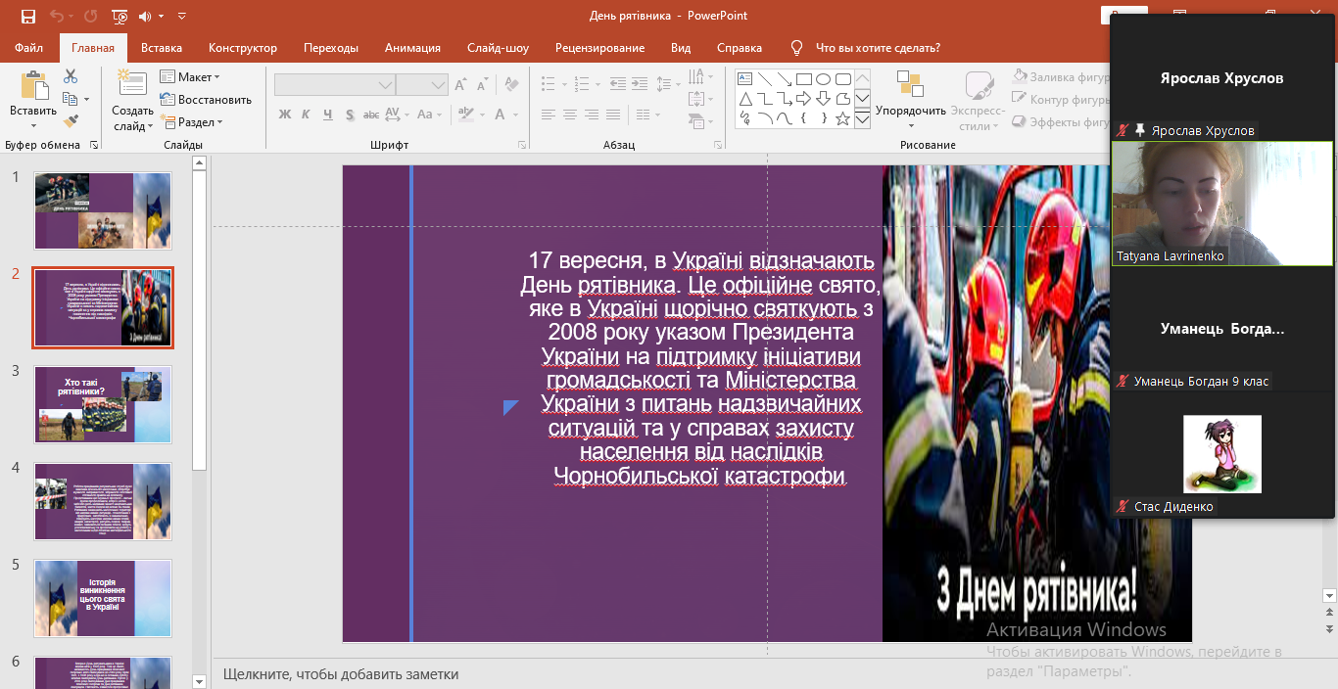This screenshot has width=1338, height=689.
Task: Click the notes area 'Щелкните, чтобы добавить заметки'
Action: [341, 673]
